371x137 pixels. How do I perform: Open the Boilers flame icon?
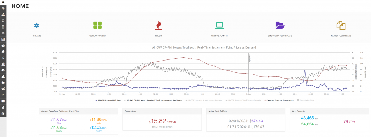[x=158, y=25]
